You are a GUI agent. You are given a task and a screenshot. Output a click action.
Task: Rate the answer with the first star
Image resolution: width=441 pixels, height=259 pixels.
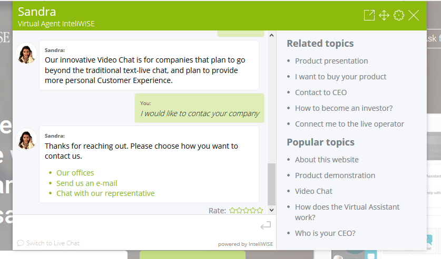pos(232,210)
